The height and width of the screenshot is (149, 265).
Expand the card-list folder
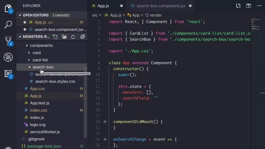point(29,60)
